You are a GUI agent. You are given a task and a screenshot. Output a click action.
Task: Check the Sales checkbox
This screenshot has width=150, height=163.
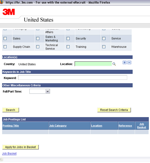coord(5,38)
